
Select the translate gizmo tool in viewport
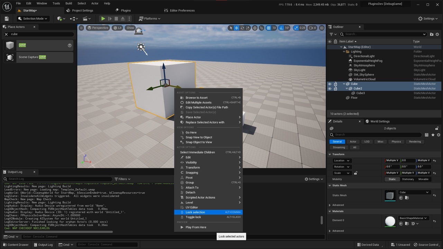[236, 28]
